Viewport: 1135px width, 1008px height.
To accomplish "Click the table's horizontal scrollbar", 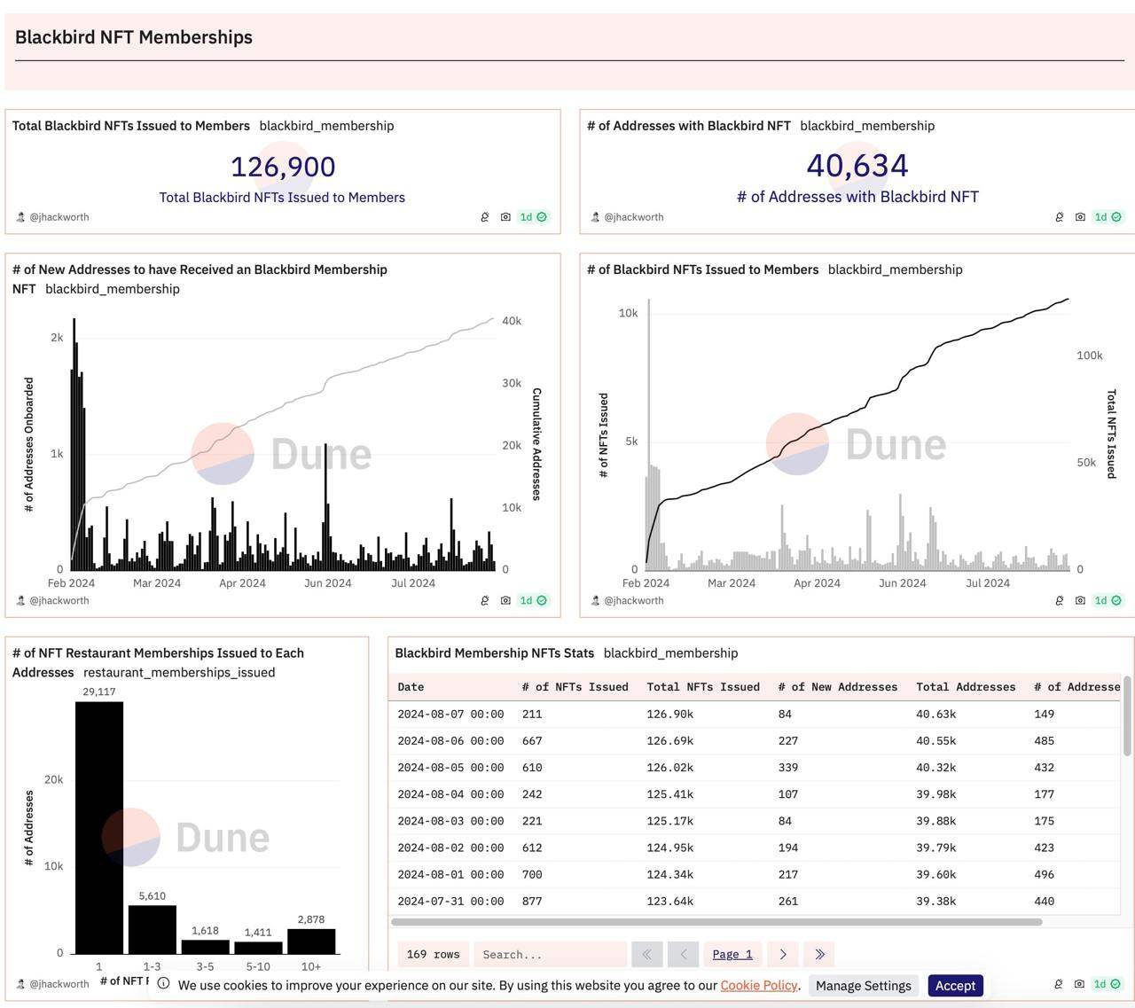I will point(717,922).
